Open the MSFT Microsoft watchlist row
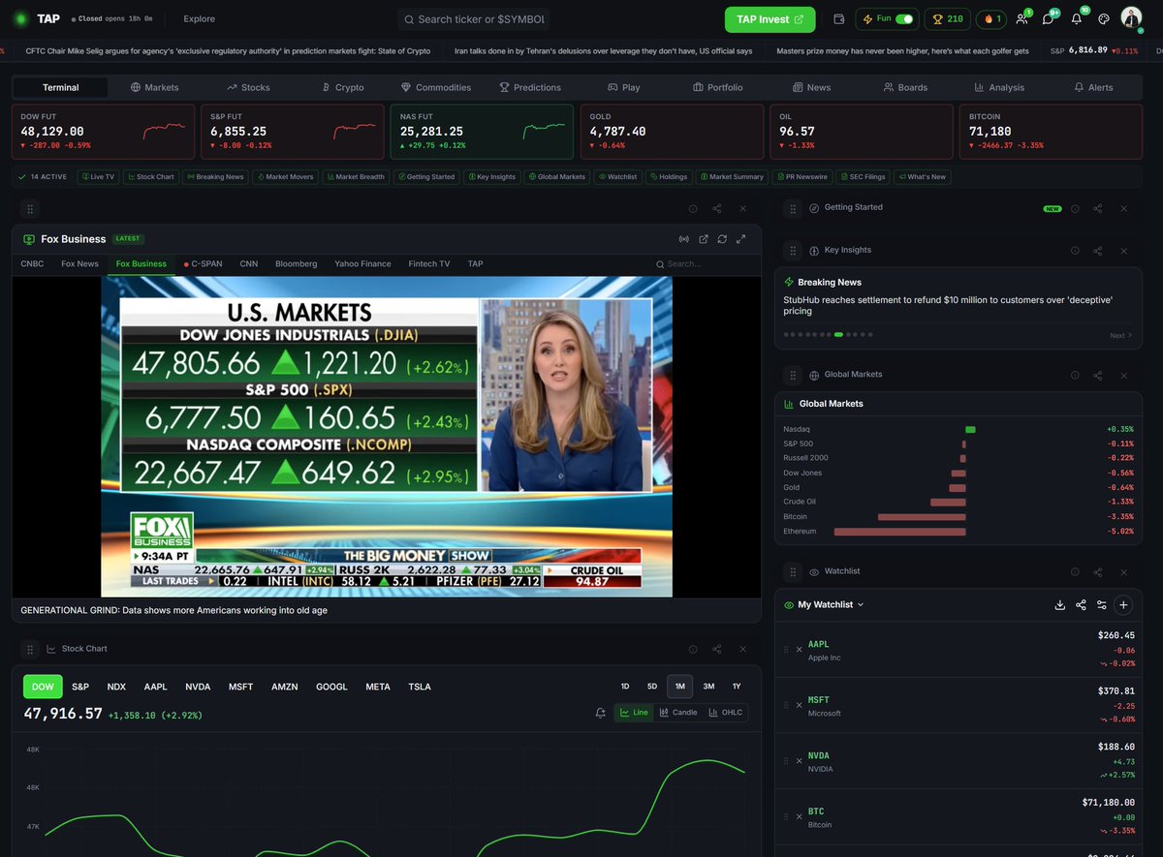Viewport: 1163px width, 857px height. [959, 706]
